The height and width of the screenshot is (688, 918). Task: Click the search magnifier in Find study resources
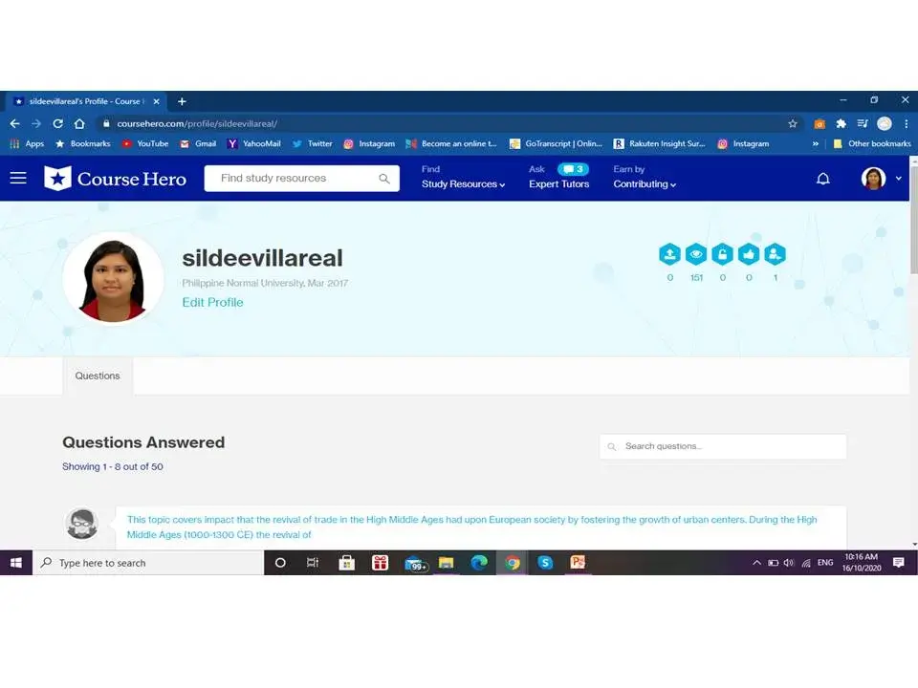point(384,179)
